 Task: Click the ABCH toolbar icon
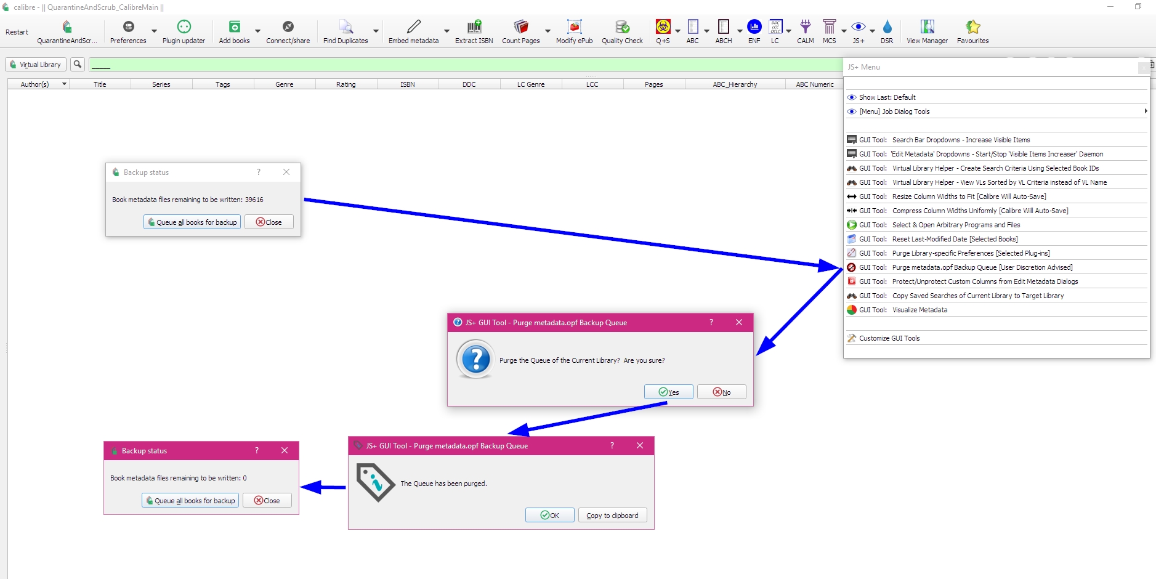(x=724, y=27)
